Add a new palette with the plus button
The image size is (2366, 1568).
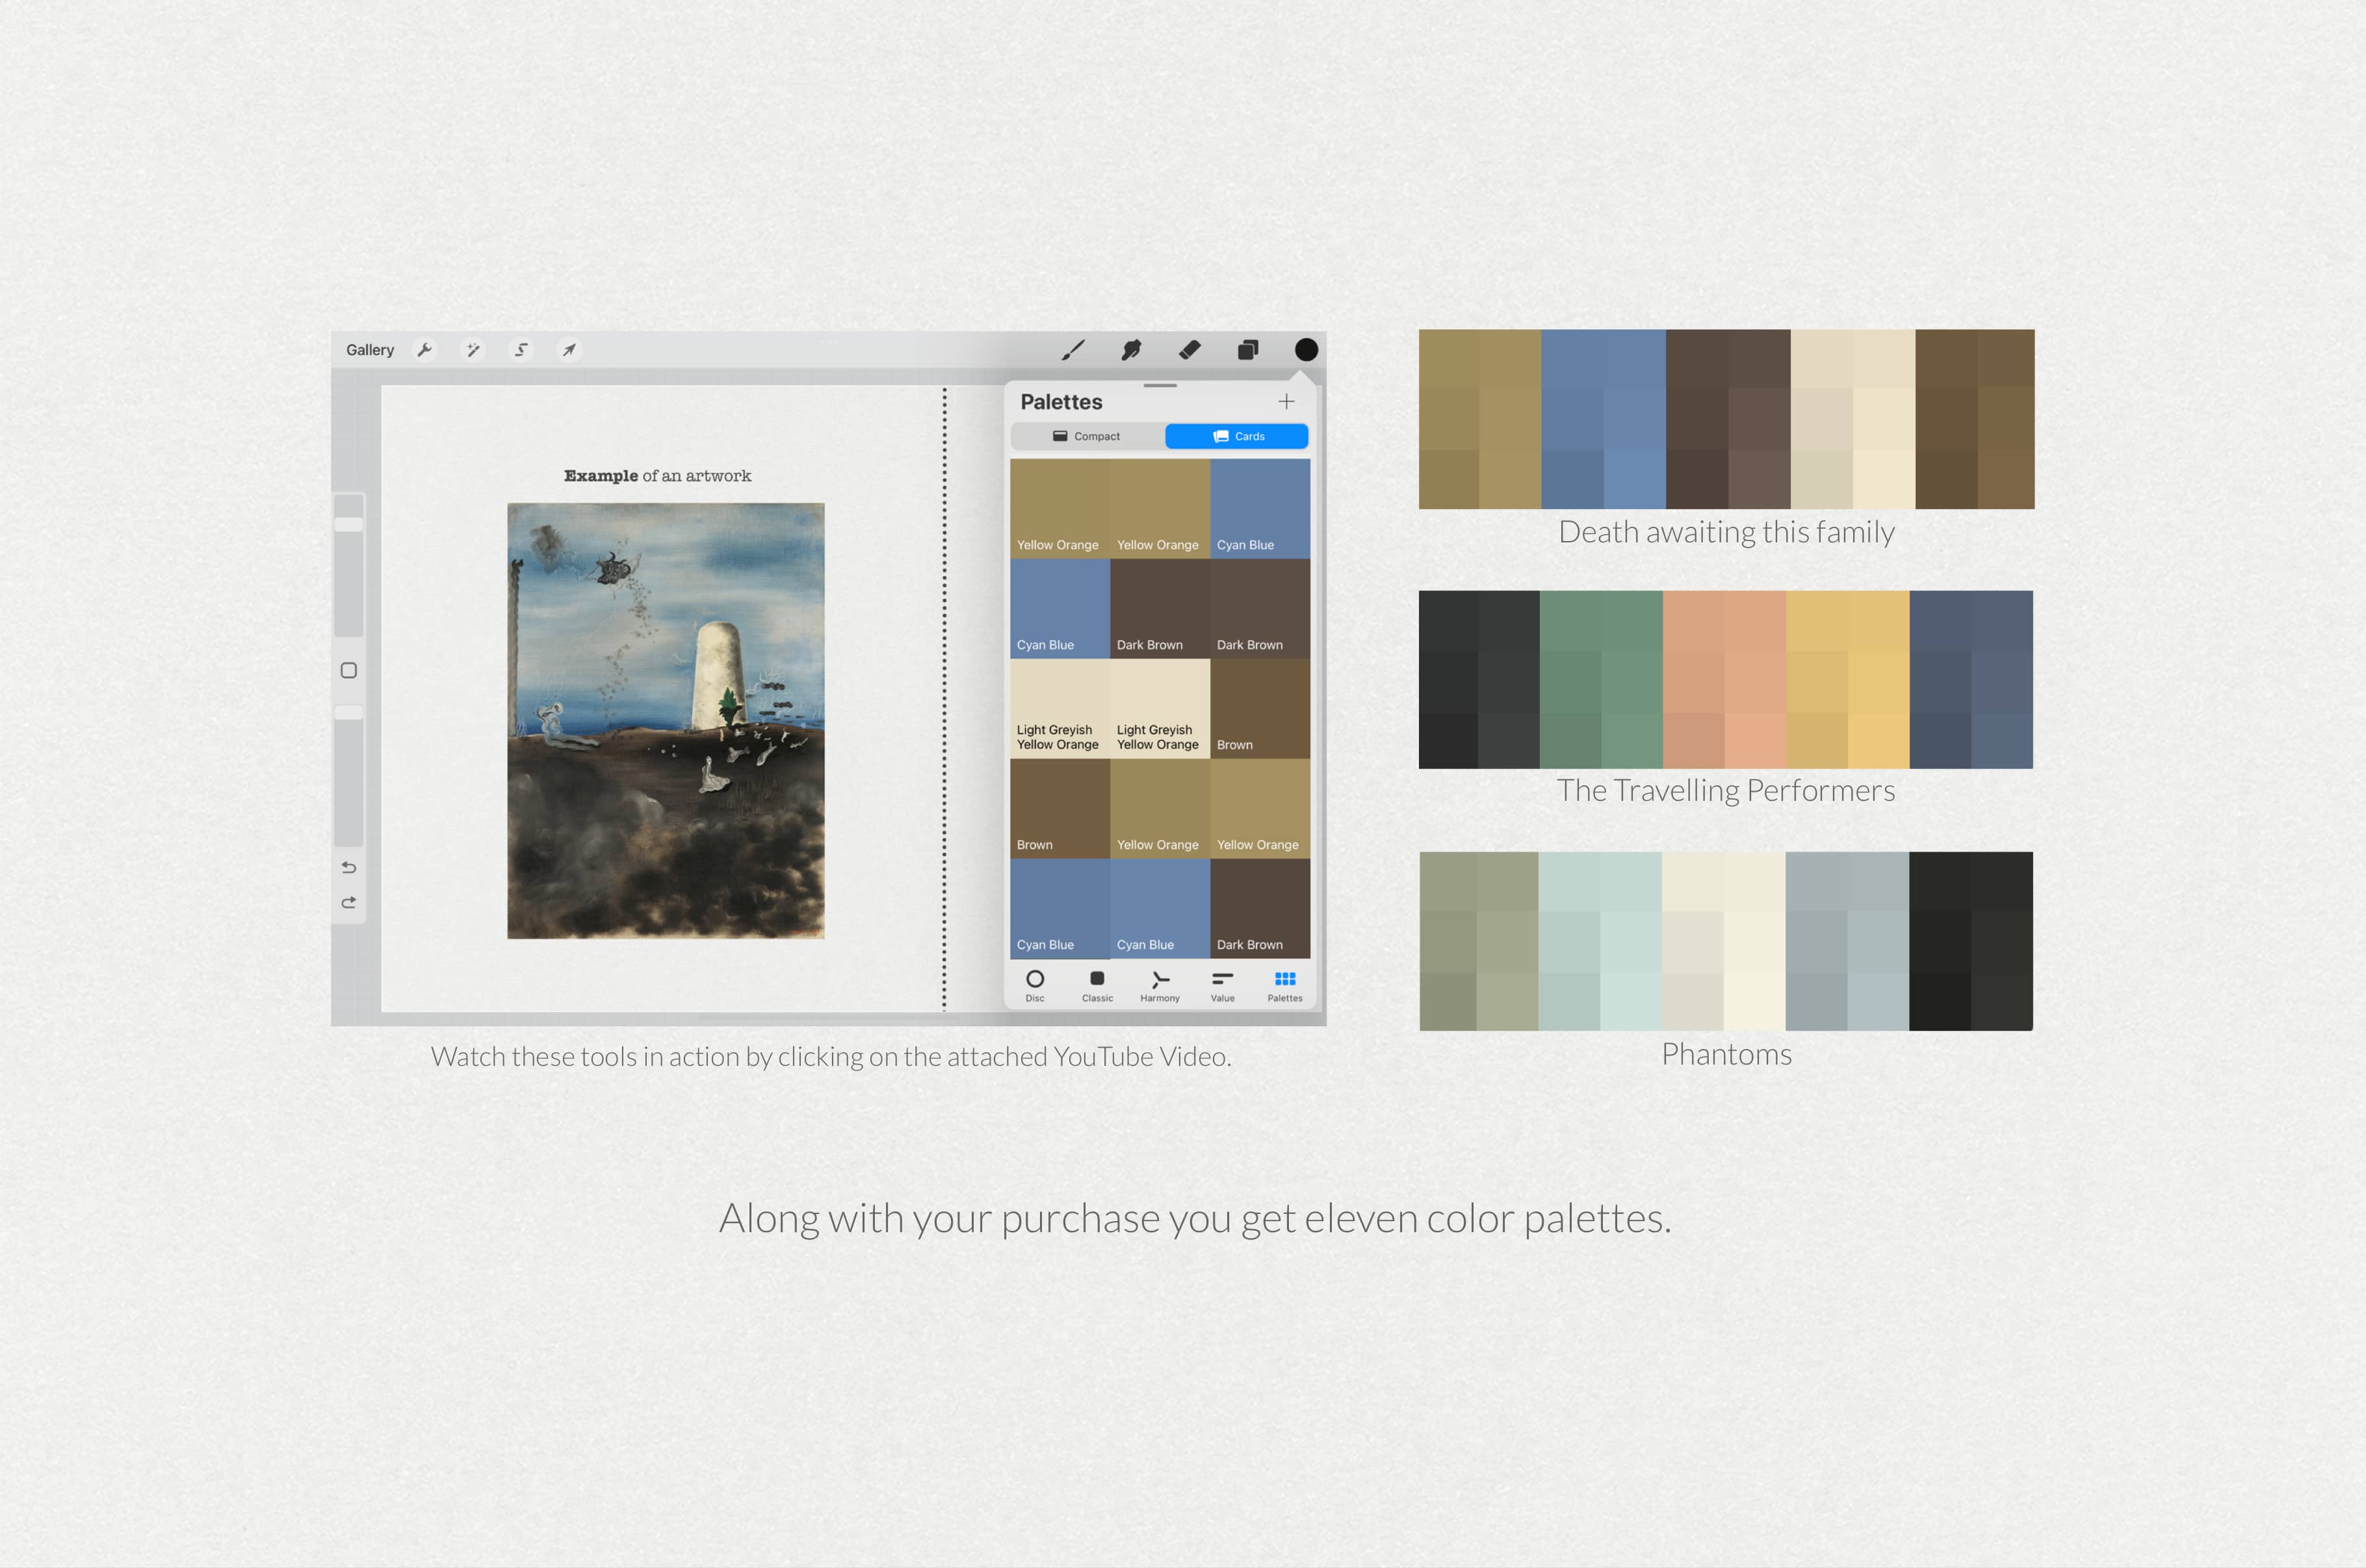click(1286, 402)
